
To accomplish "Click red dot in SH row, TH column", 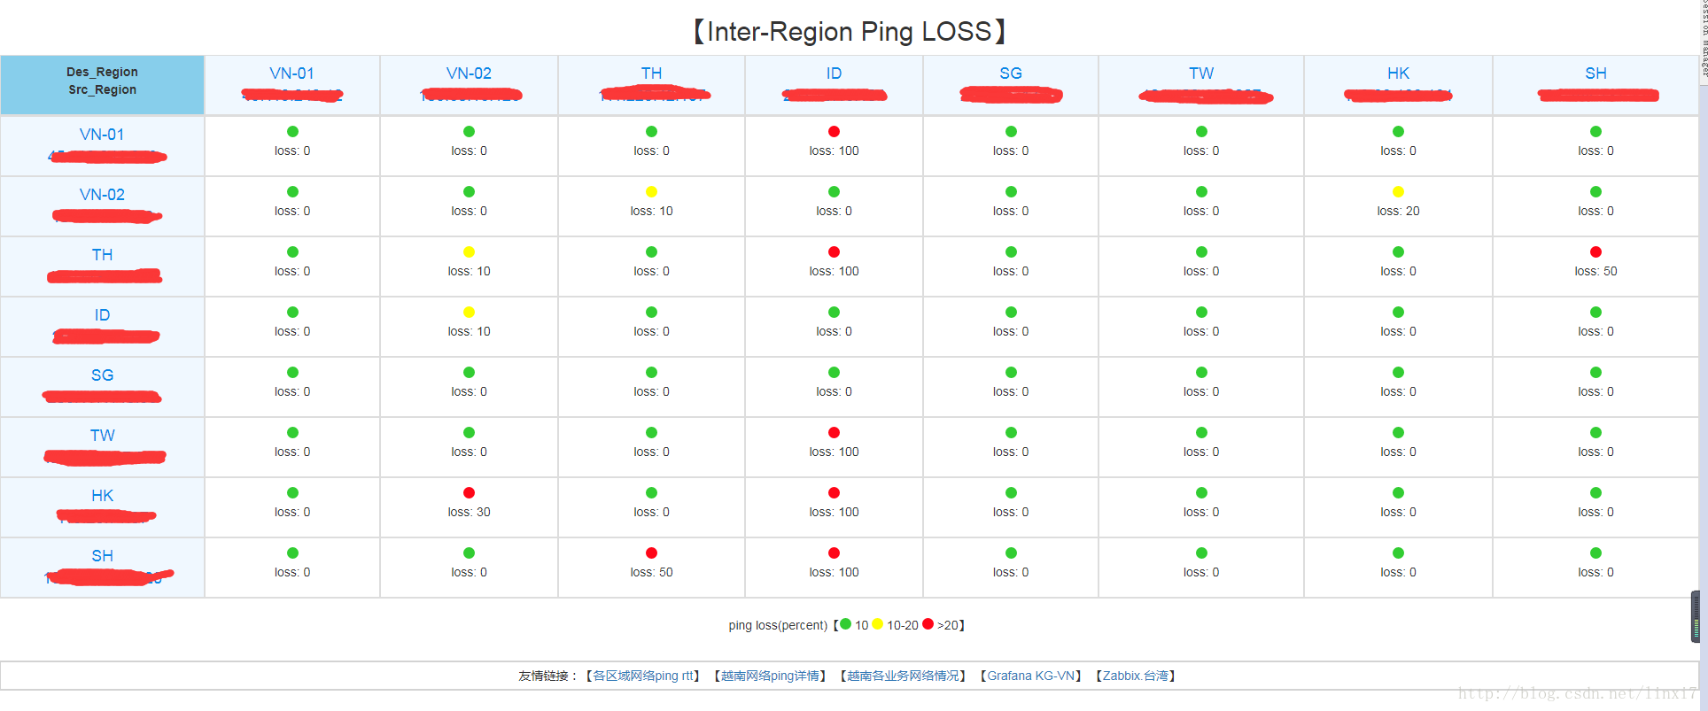I will [x=651, y=553].
